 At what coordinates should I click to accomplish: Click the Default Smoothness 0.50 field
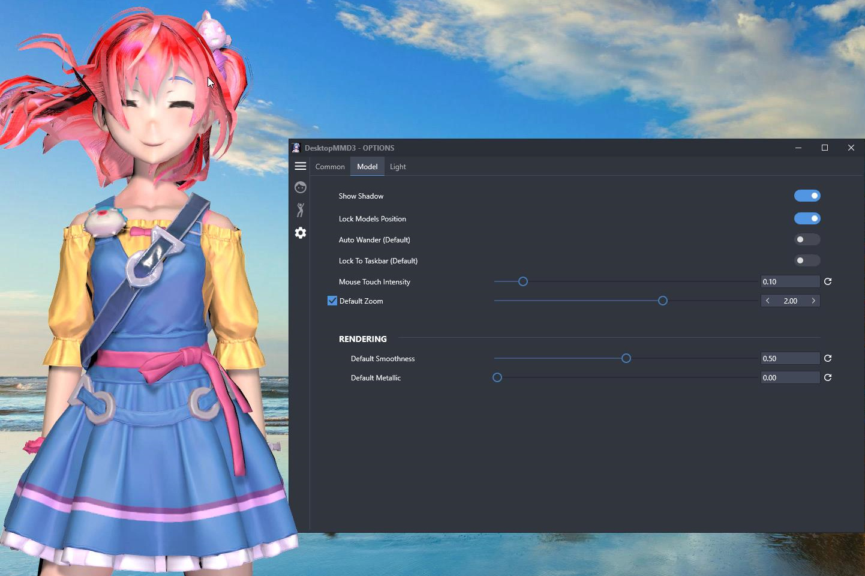[x=791, y=358]
